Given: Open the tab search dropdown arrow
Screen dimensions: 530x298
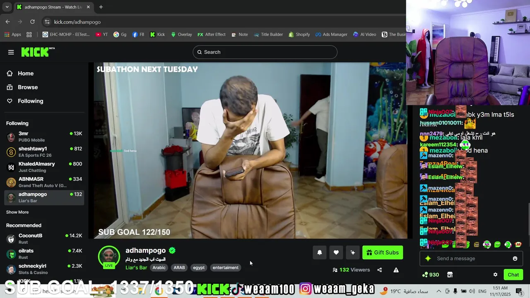Looking at the screenshot, I should coord(7,7).
